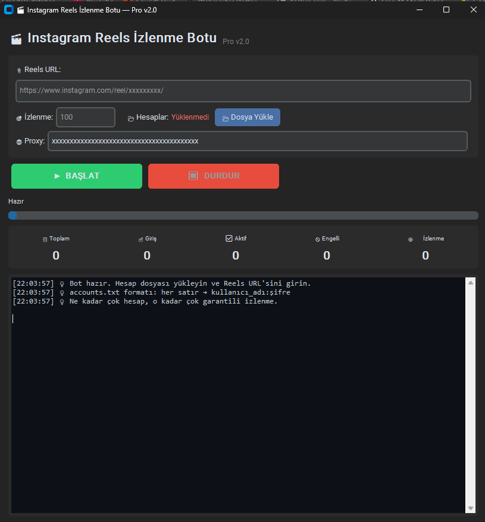
Task: Open the Dosya Yükle file loader
Action: pos(248,117)
